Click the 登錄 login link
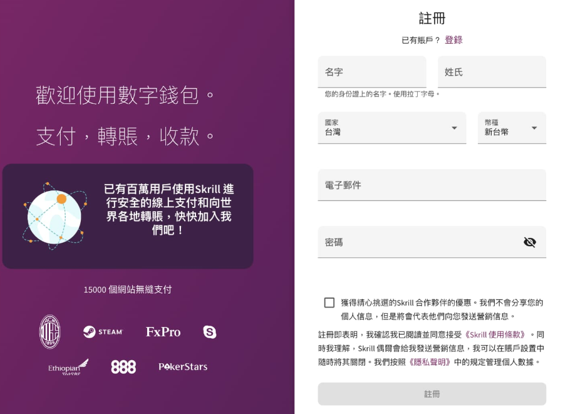The height and width of the screenshot is (414, 563). pos(453,40)
